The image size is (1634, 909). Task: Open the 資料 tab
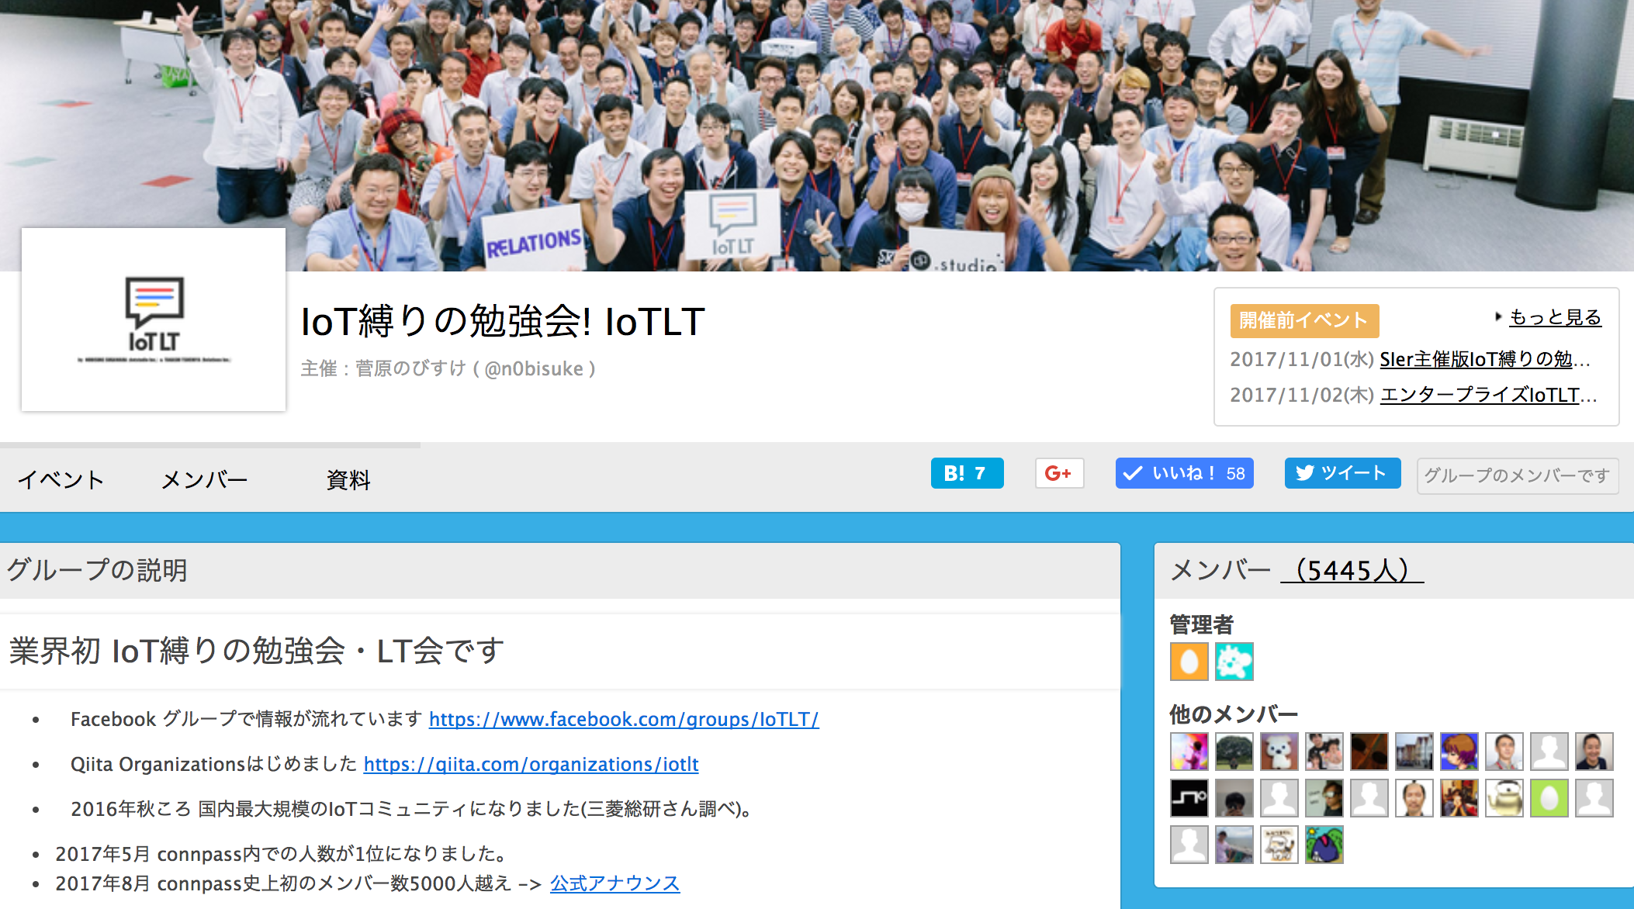click(x=348, y=479)
